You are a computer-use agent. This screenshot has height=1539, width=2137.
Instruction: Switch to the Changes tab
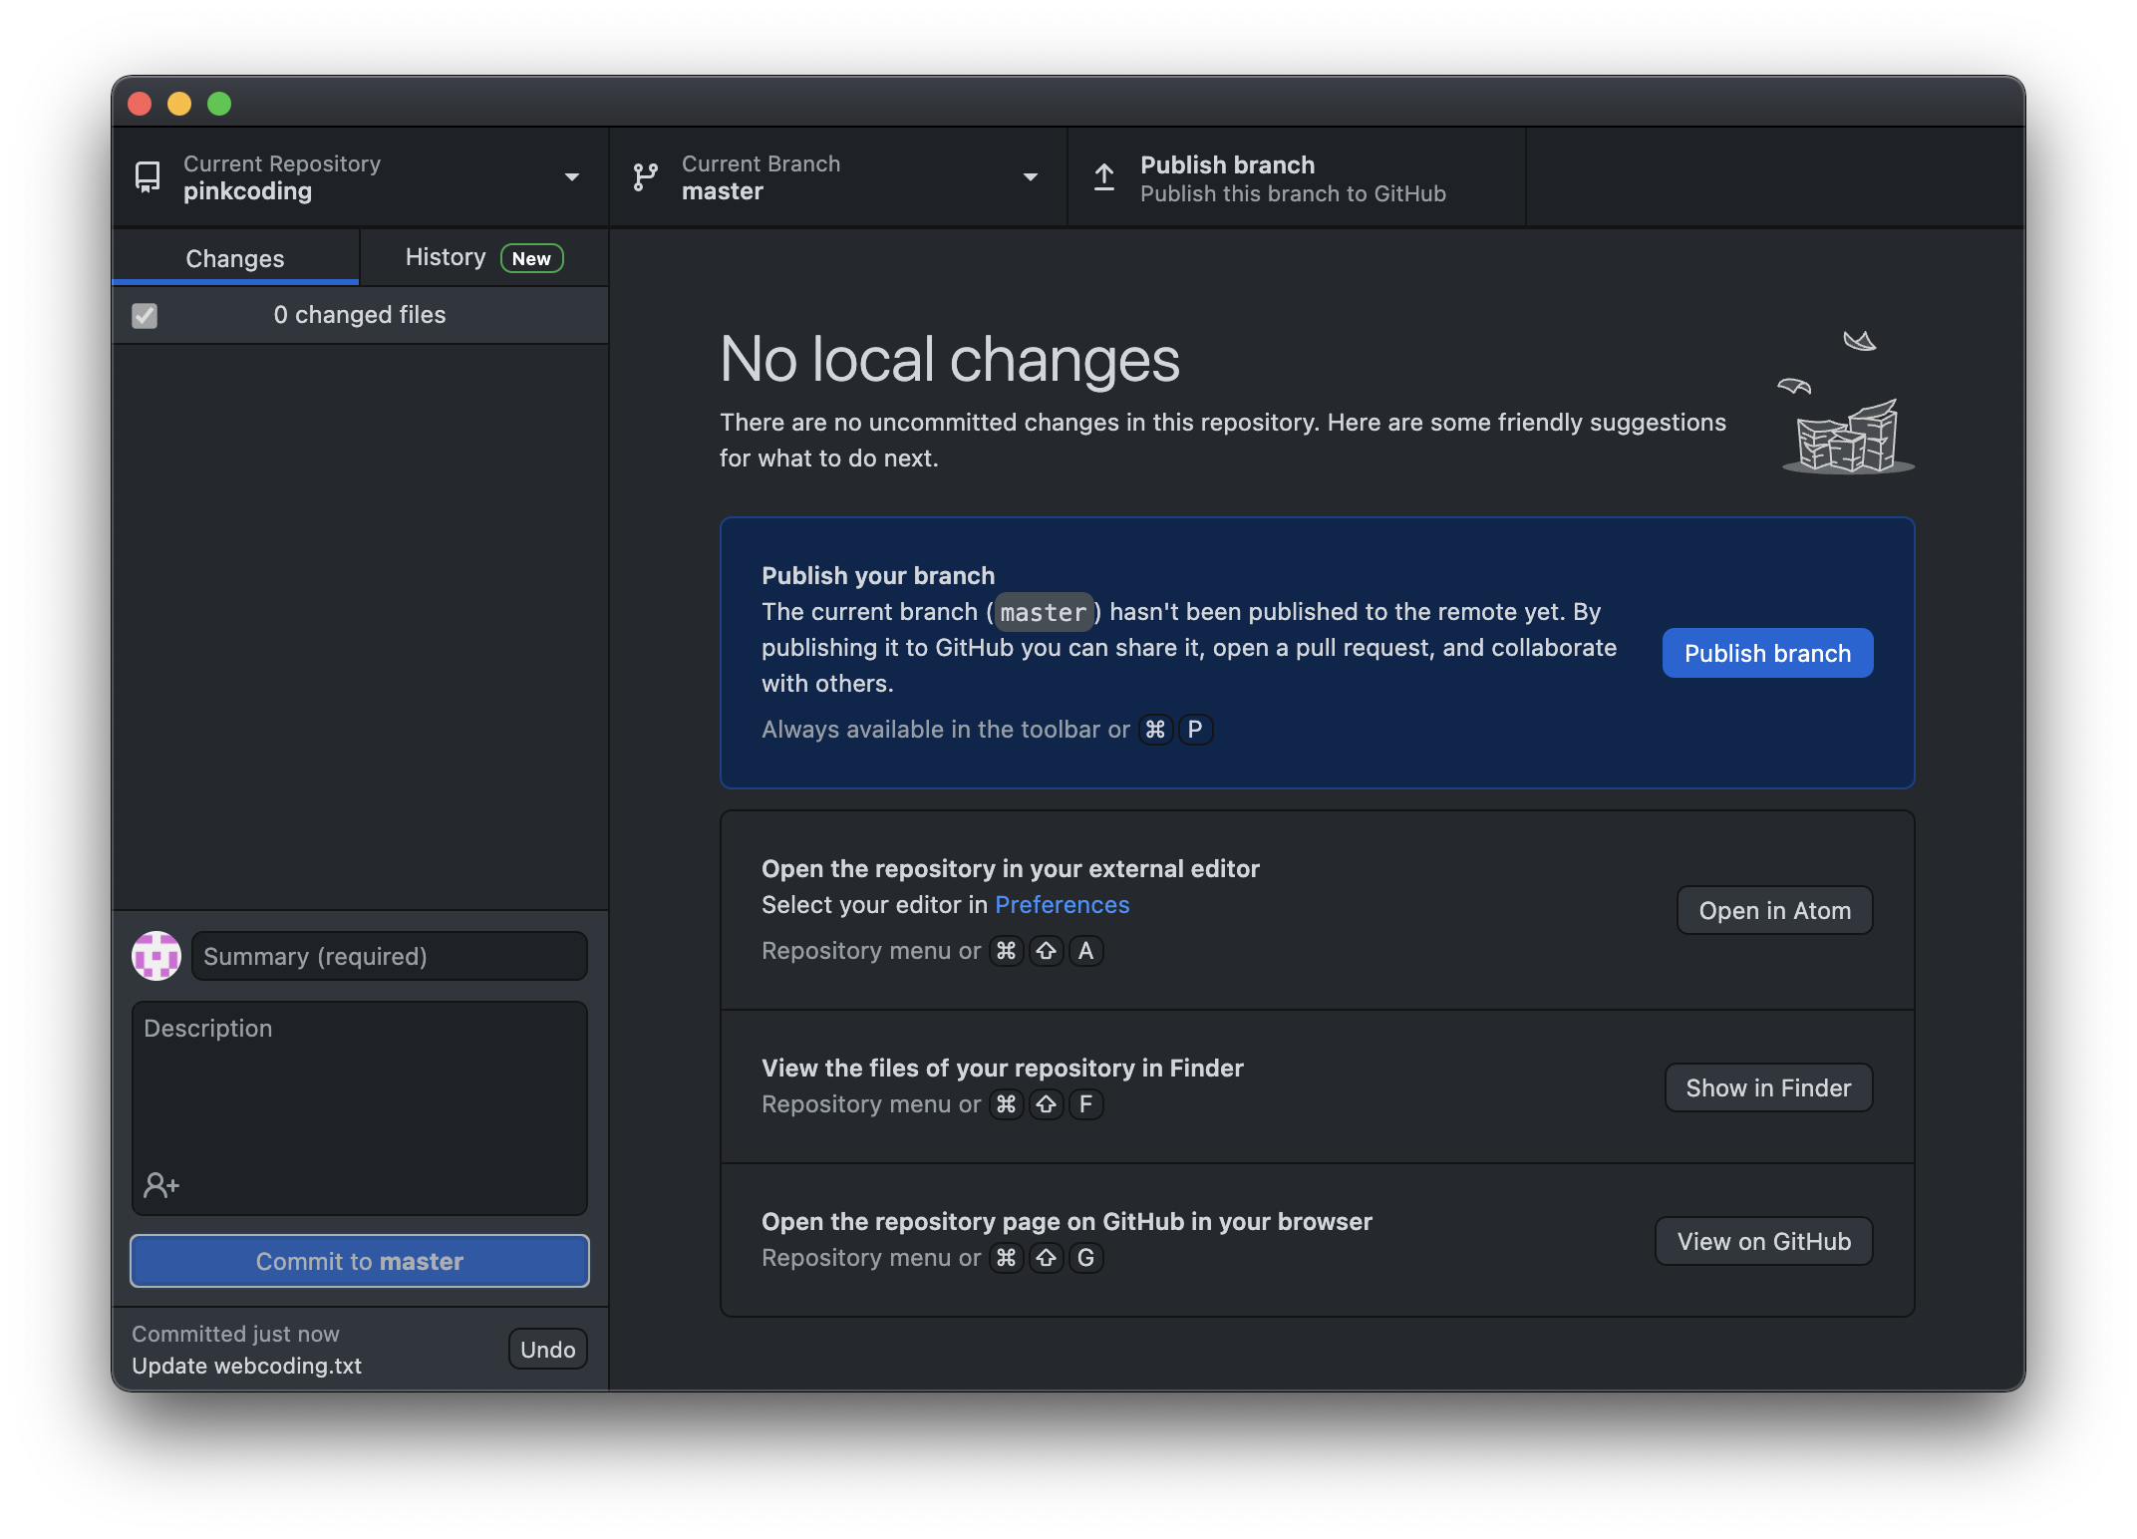[235, 258]
